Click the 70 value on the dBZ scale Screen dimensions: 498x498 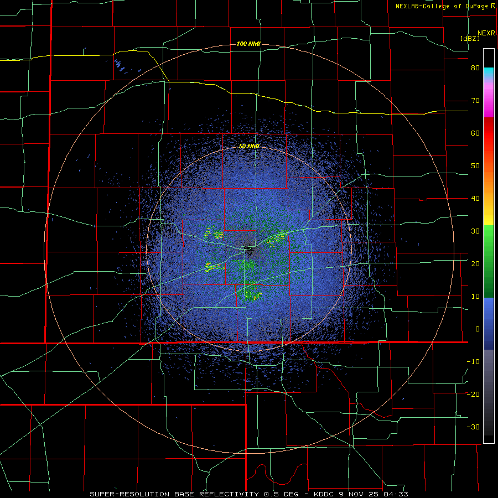pyautogui.click(x=475, y=101)
